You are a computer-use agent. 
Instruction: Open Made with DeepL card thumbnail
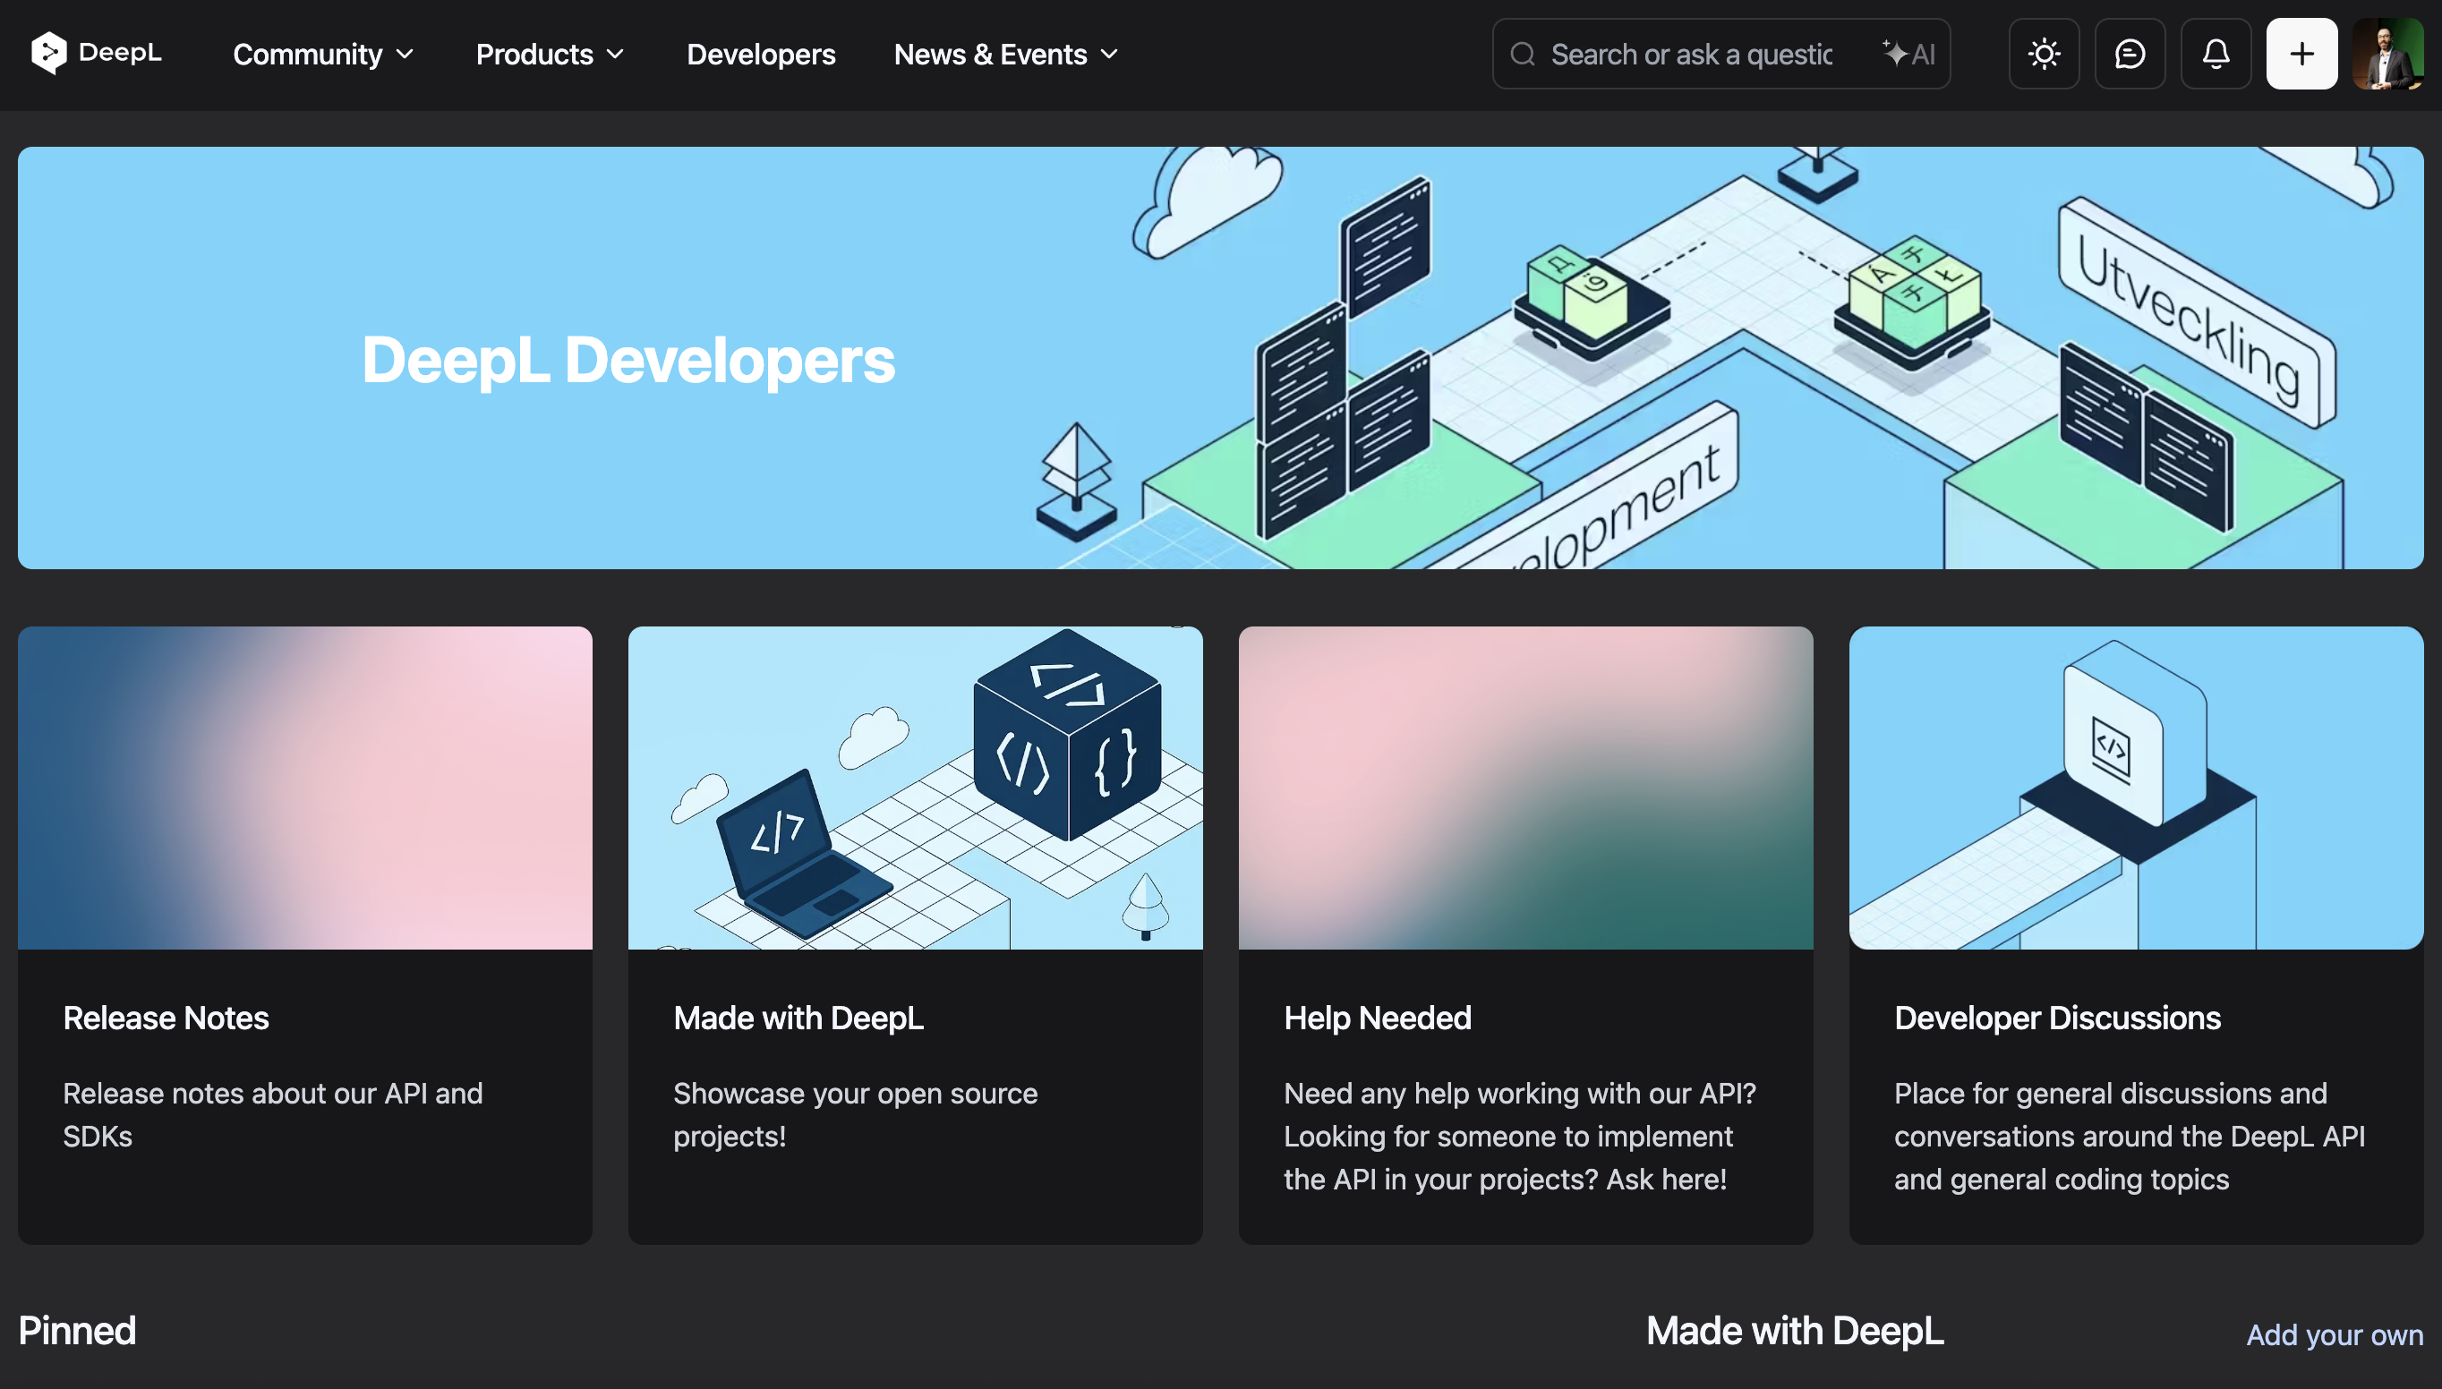(x=915, y=787)
